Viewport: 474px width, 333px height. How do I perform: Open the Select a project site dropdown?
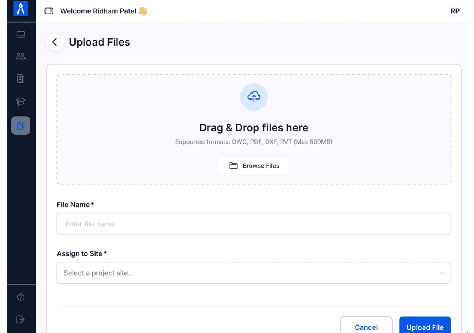tap(254, 273)
